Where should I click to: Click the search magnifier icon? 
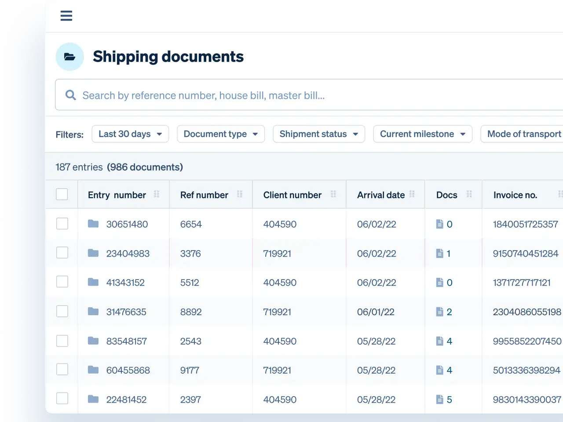click(x=70, y=95)
